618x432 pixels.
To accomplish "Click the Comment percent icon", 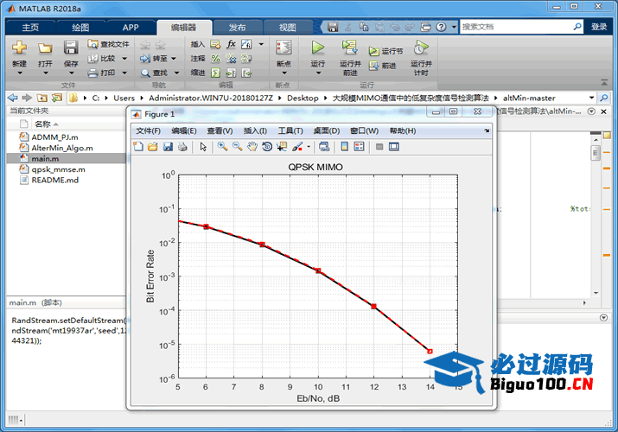I will [215, 59].
